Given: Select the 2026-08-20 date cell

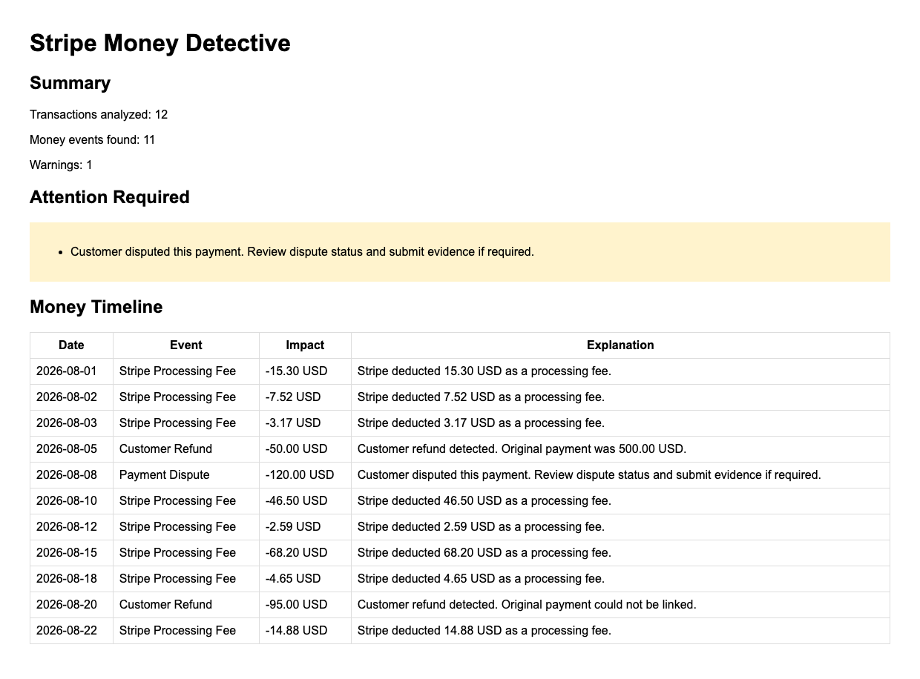Looking at the screenshot, I should pos(71,605).
